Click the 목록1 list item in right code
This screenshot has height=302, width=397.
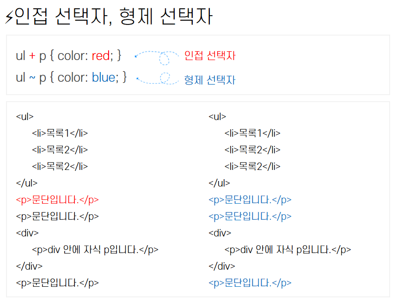(252, 133)
